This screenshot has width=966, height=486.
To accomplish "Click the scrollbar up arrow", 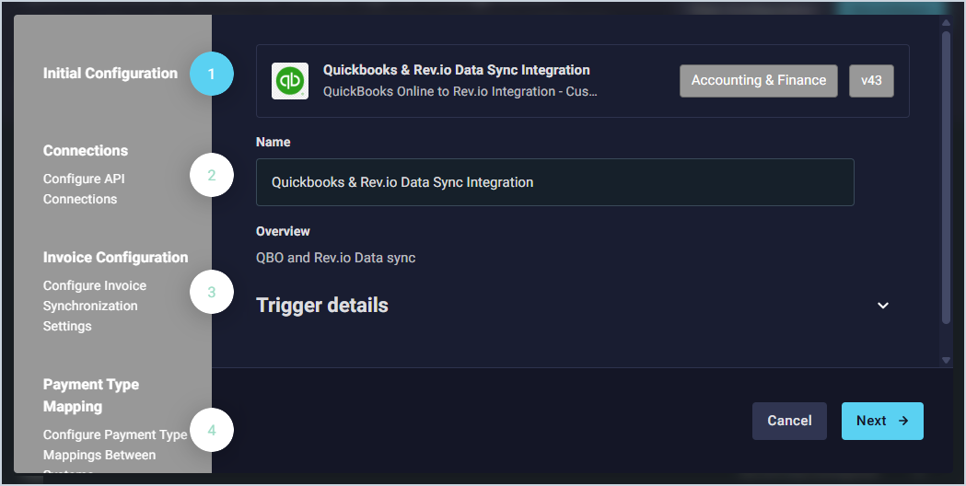I will 947,23.
